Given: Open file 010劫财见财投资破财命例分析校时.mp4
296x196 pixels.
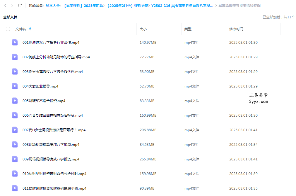Looking at the screenshot, I should 54,174.
